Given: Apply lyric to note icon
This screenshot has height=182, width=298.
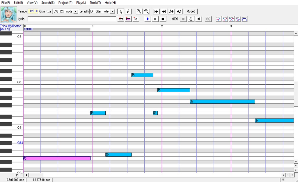Looking at the screenshot, I should [121, 19].
